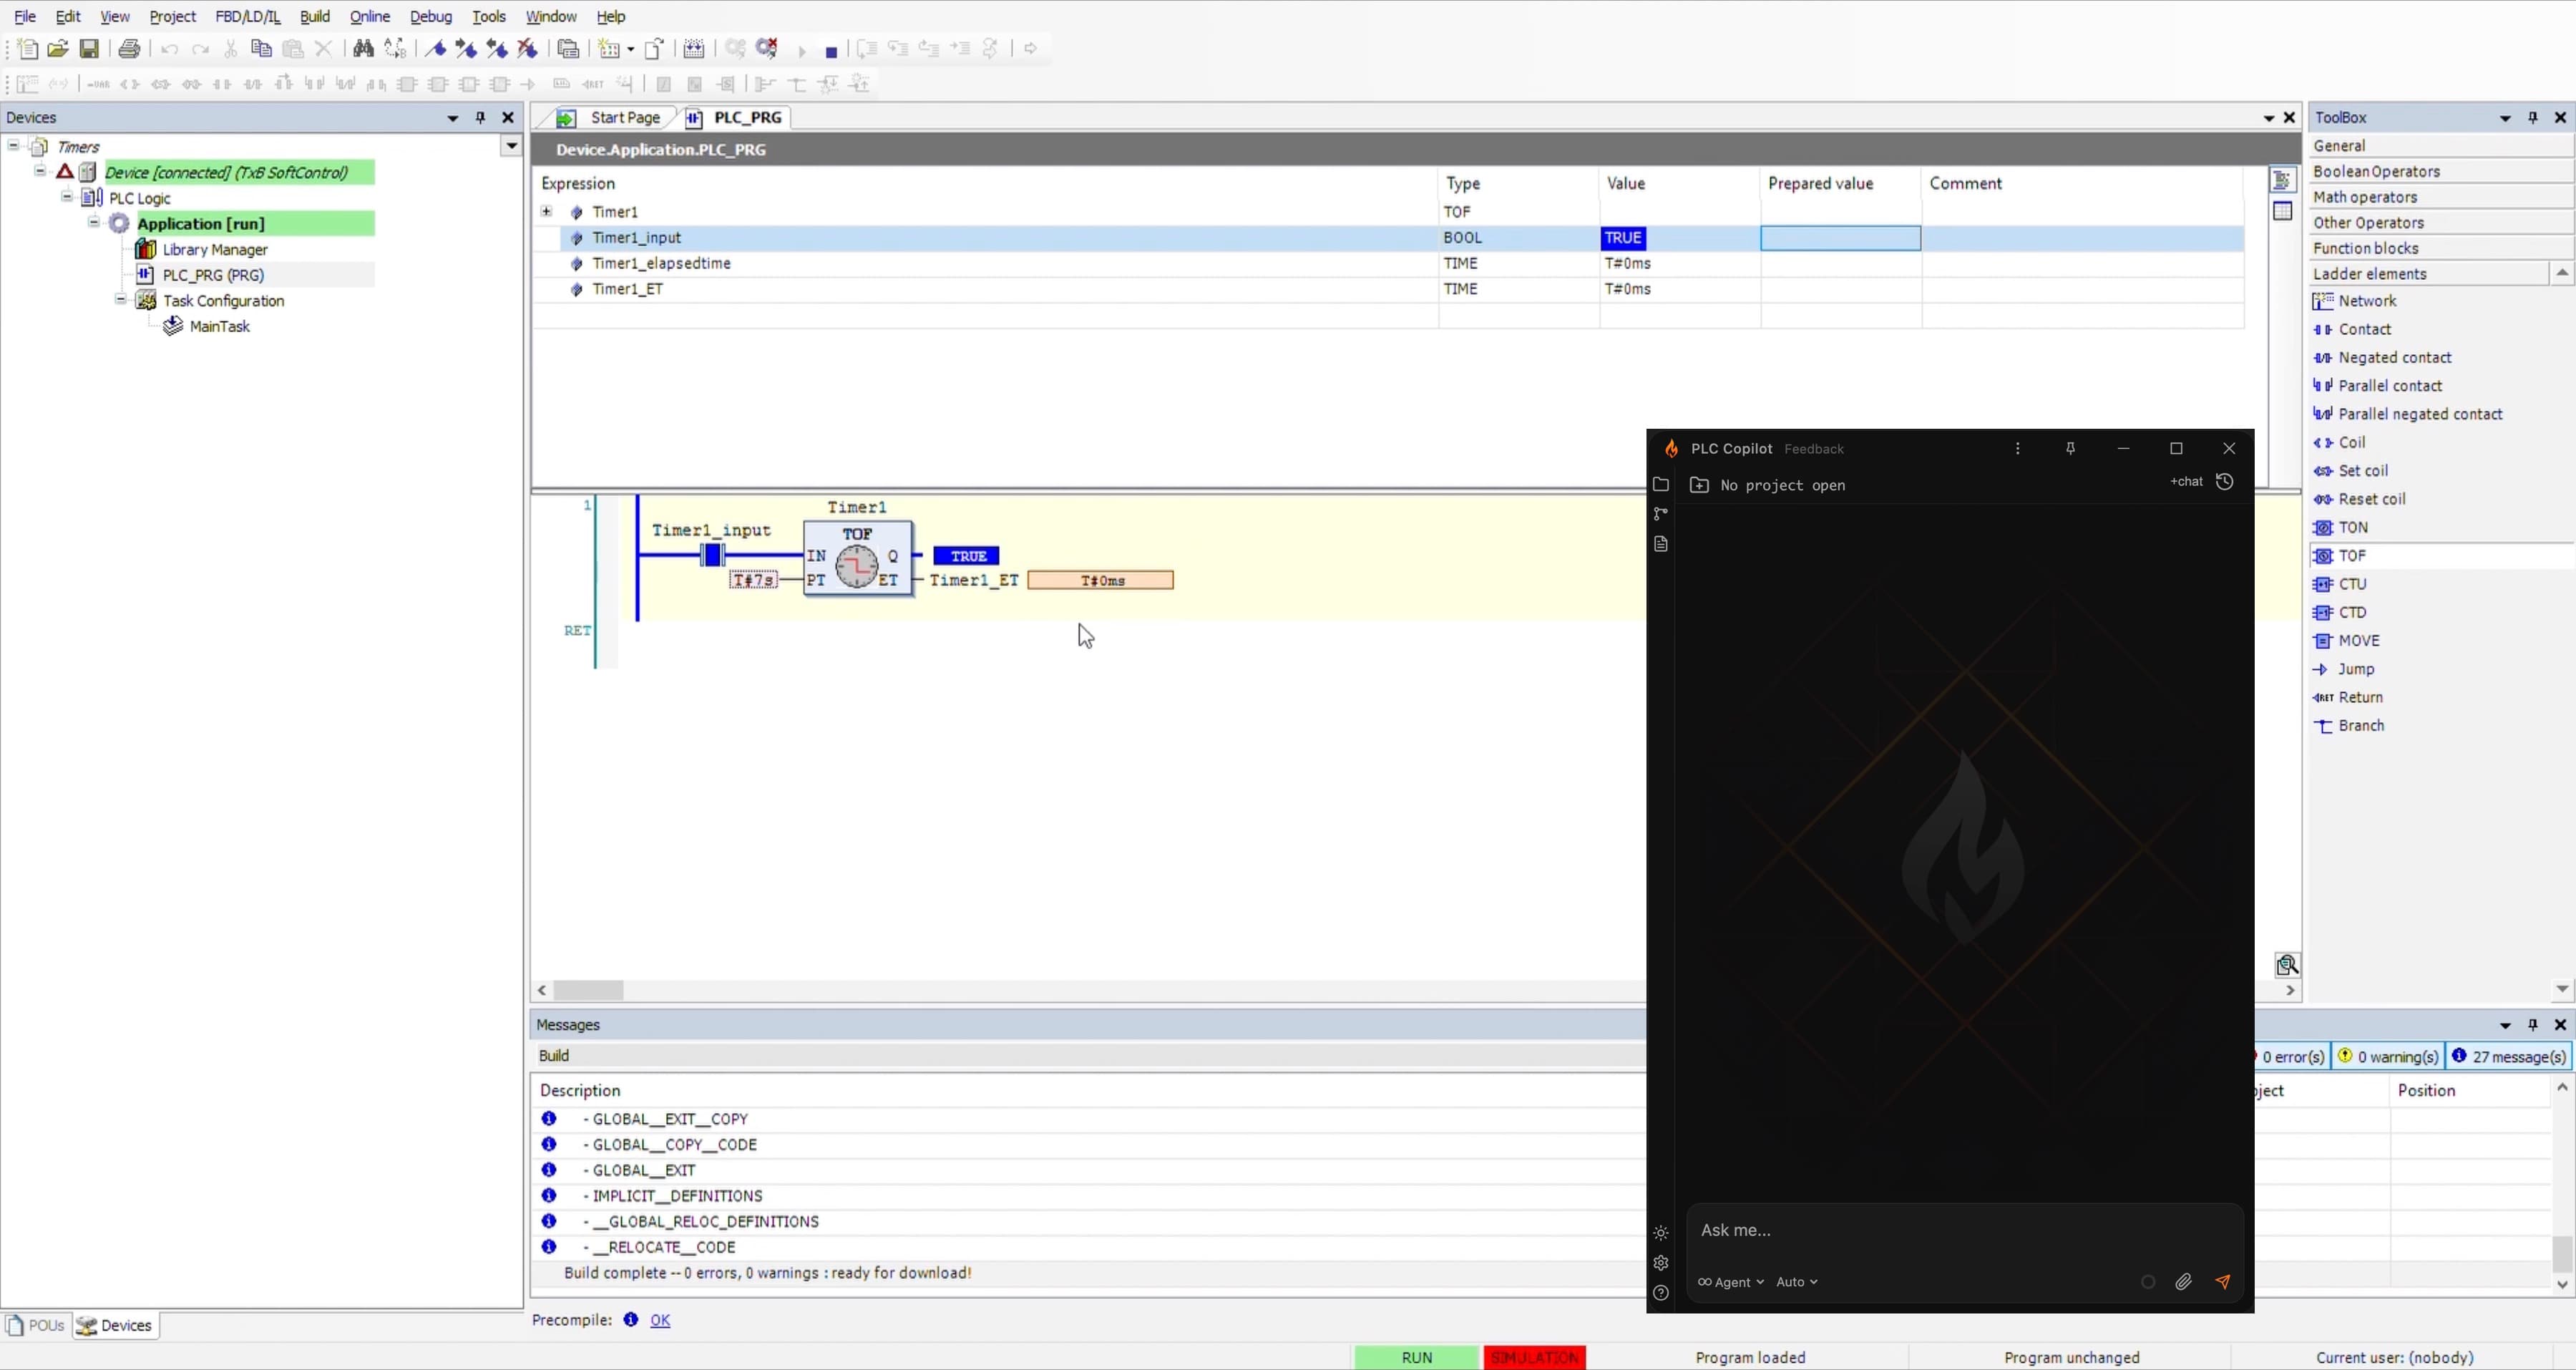Collapse the PLC Logic tree node
Viewport: 2576px width, 1370px height.
pos(67,197)
